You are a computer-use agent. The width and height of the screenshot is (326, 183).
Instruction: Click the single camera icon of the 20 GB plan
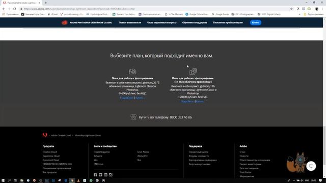point(132,72)
